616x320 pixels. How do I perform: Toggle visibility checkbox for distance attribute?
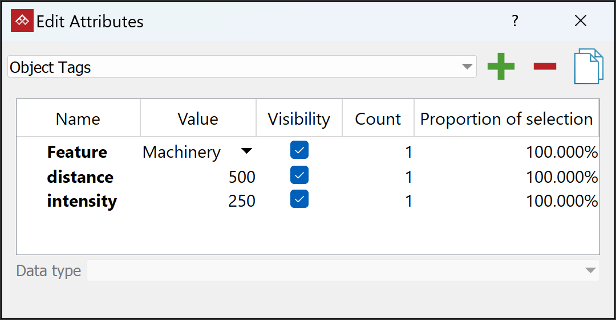(299, 175)
